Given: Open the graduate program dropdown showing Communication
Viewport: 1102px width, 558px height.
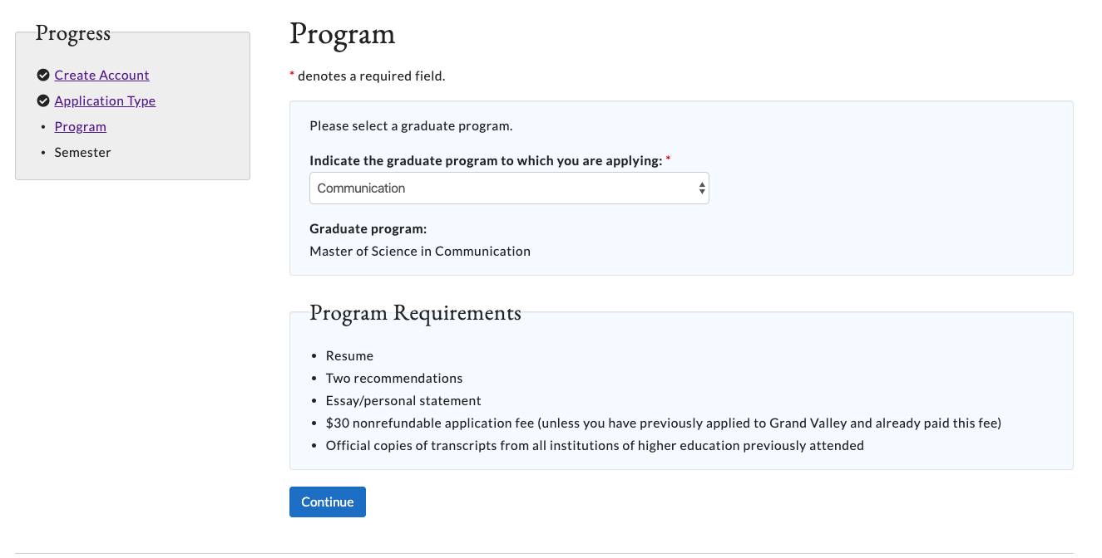Looking at the screenshot, I should pyautogui.click(x=499, y=188).
